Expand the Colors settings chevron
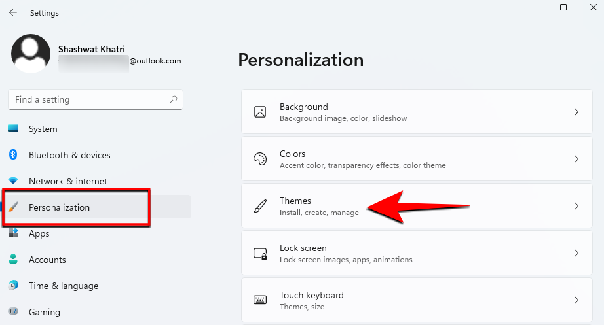The image size is (604, 325). [576, 159]
